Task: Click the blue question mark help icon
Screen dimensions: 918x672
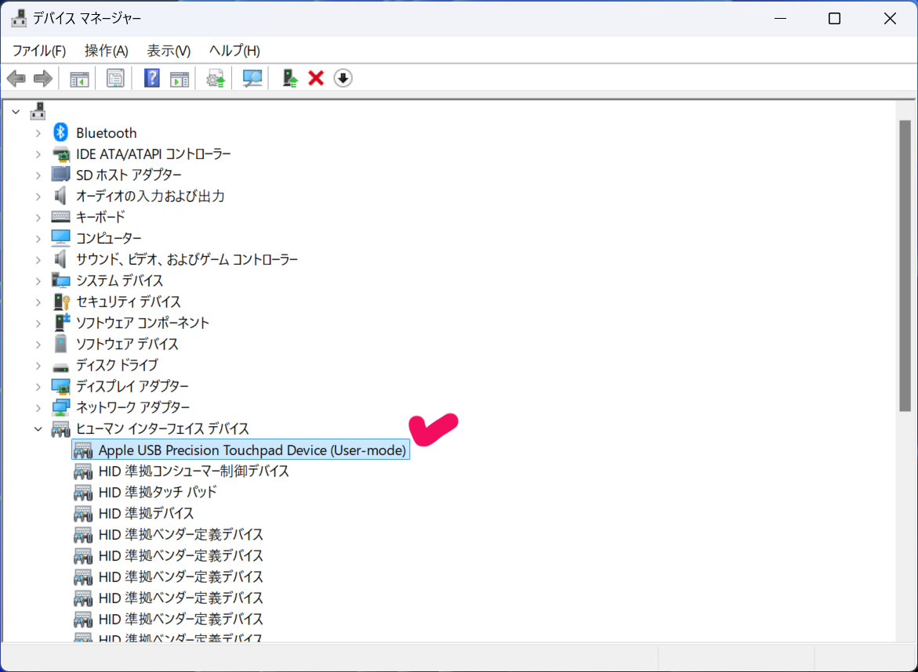Action: pyautogui.click(x=151, y=78)
